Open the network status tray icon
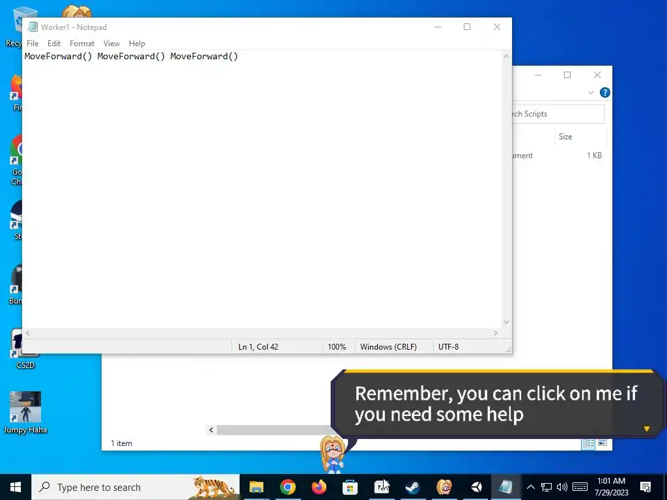Viewport: 667px width, 500px height. click(x=546, y=487)
